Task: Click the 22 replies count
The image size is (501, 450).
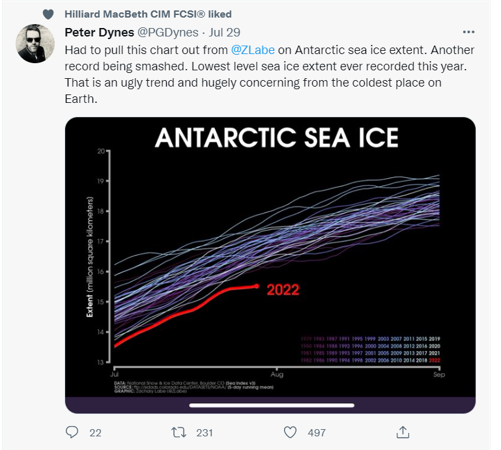Action: [95, 433]
